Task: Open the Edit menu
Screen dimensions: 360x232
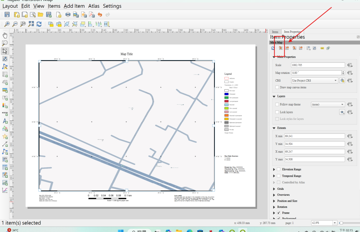Action: 25,6
